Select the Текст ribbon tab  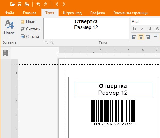[50, 13]
